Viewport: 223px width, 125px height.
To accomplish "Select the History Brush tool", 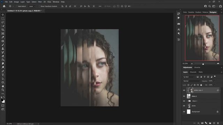I will click(x=3, y=52).
